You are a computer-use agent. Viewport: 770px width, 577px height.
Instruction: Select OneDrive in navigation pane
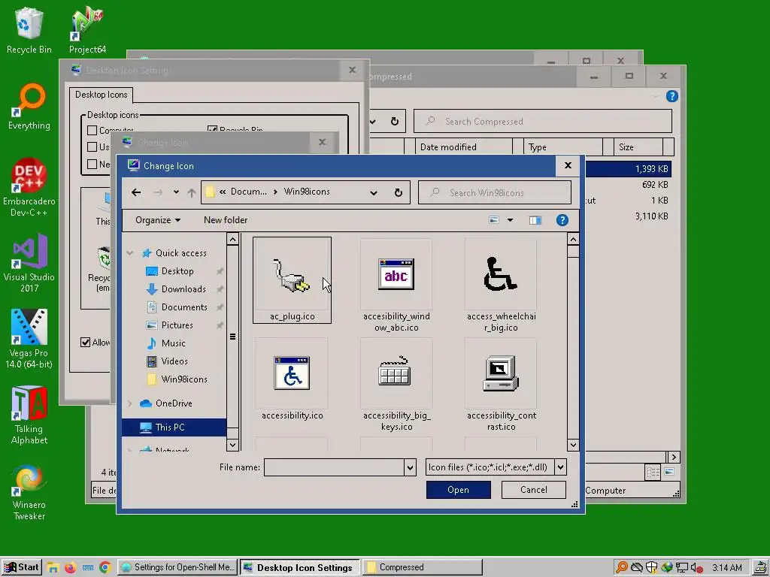pyautogui.click(x=174, y=403)
